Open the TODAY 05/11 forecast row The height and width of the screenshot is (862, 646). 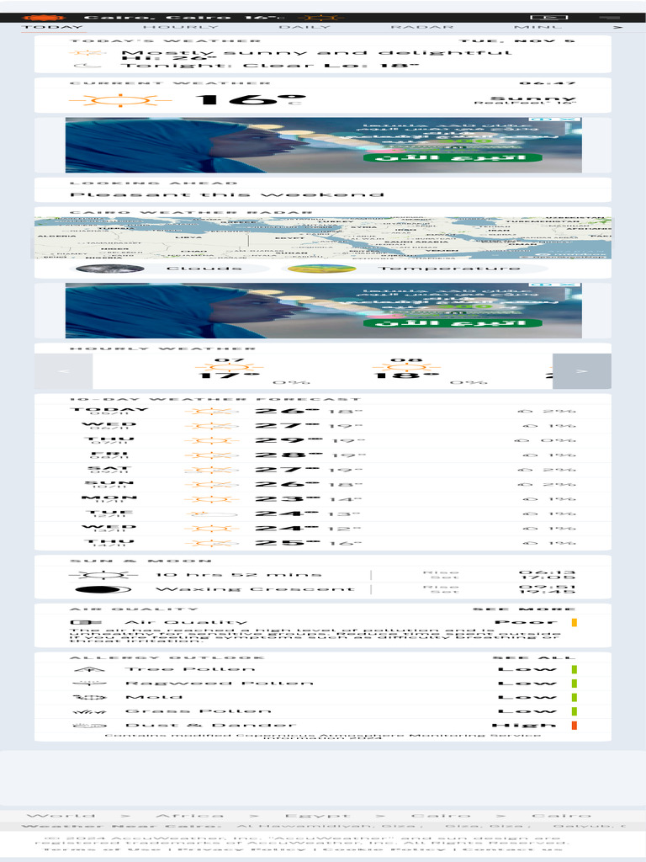pyautogui.click(x=322, y=411)
